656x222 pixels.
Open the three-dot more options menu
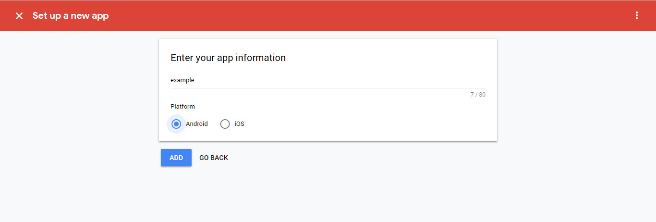point(637,16)
